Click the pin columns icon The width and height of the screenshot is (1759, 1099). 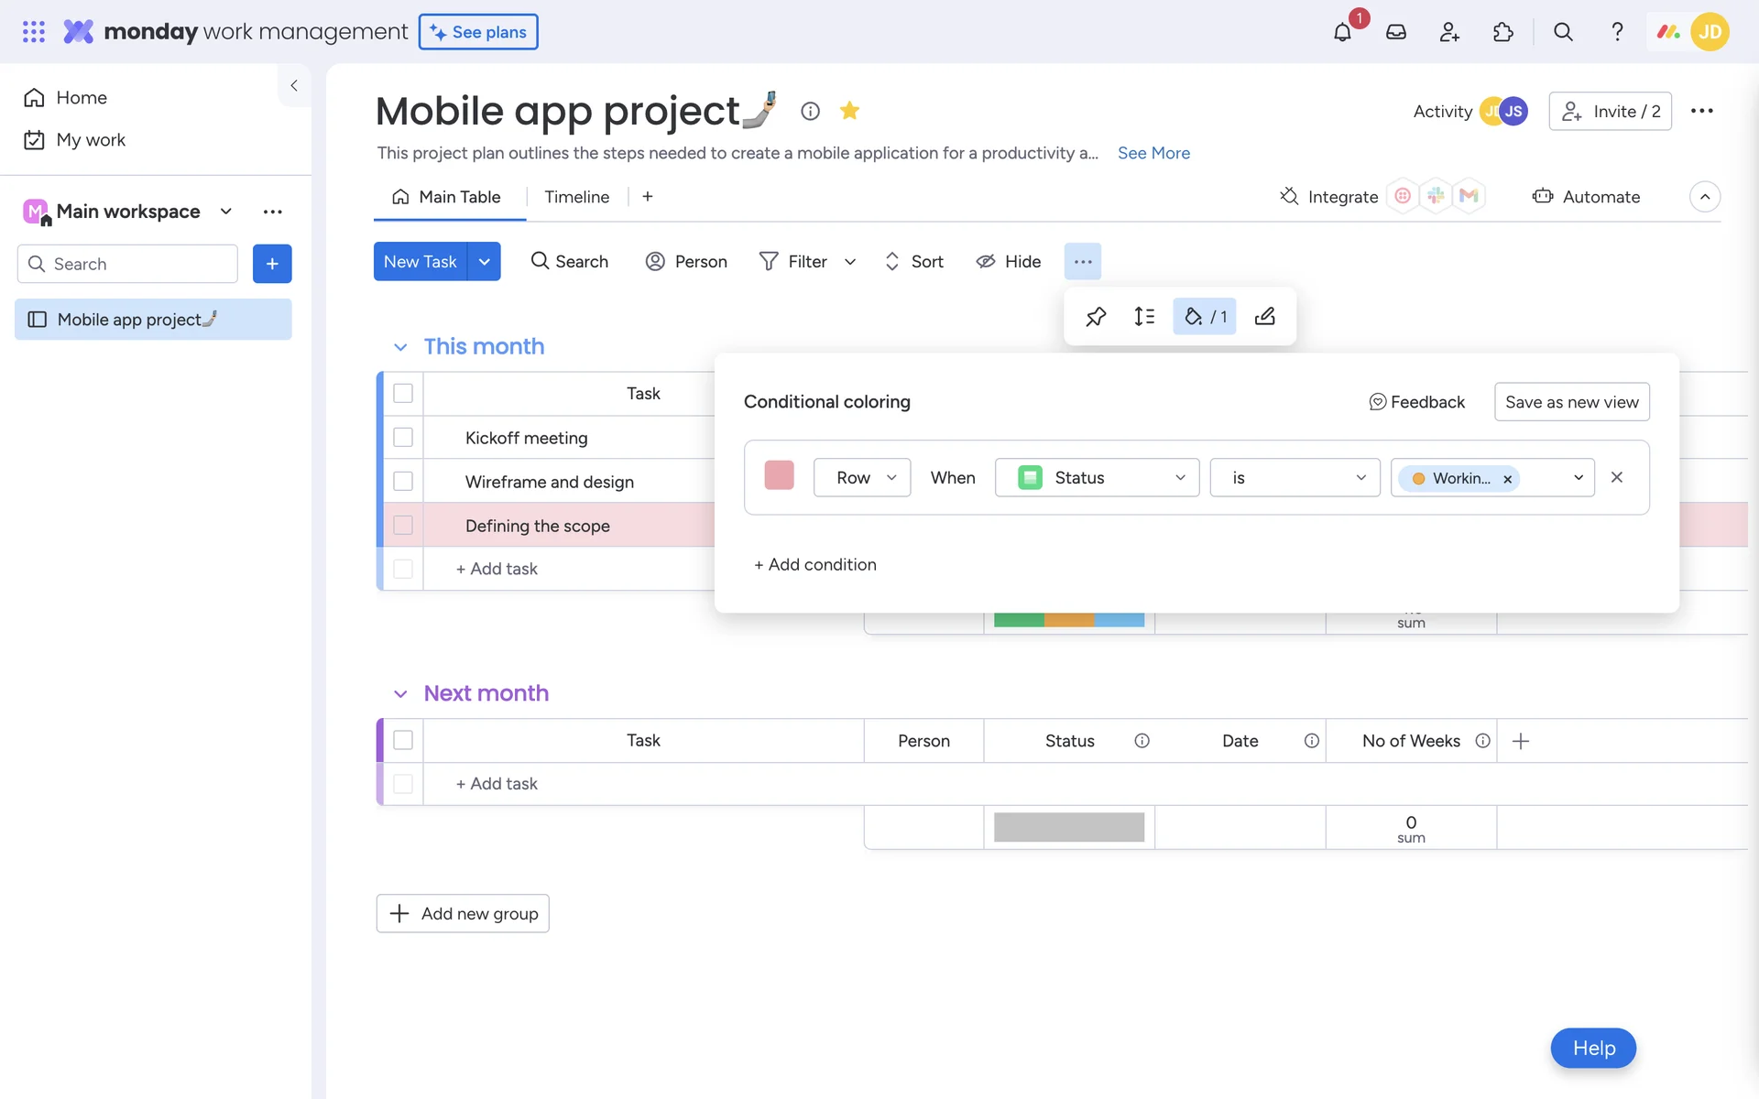[x=1096, y=317]
